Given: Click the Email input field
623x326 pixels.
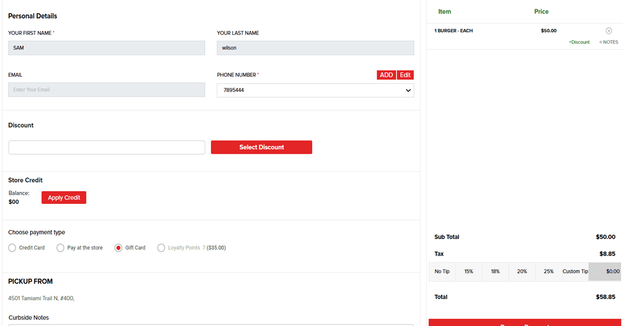Looking at the screenshot, I should click(x=106, y=90).
